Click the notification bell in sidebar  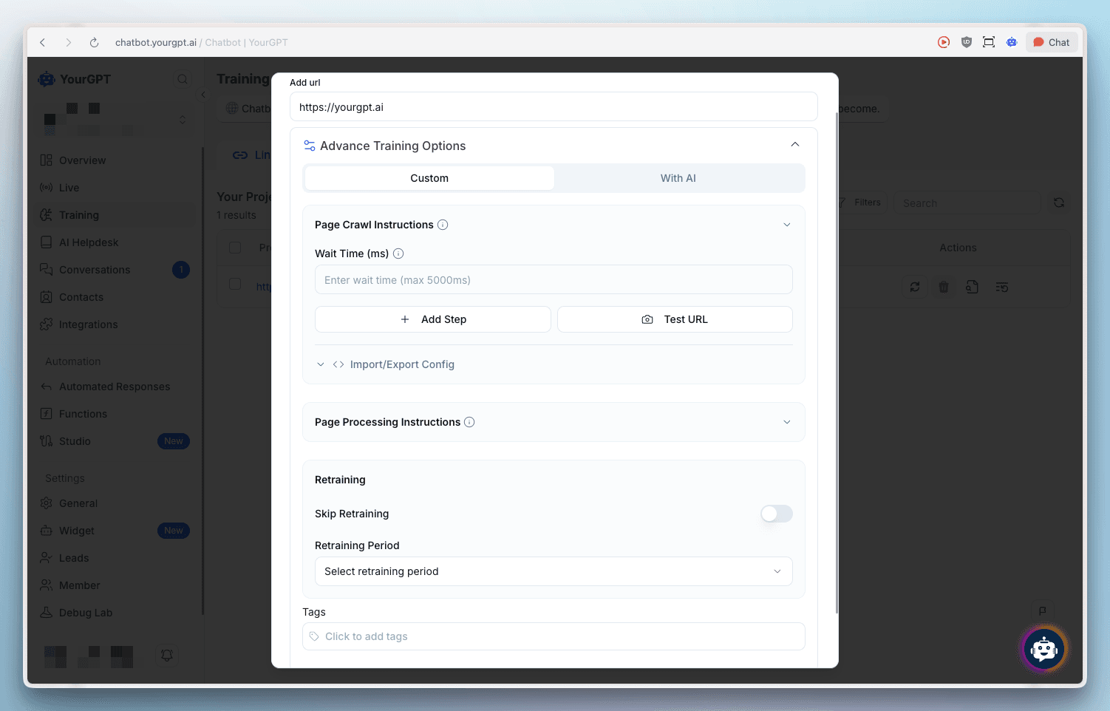tap(167, 655)
